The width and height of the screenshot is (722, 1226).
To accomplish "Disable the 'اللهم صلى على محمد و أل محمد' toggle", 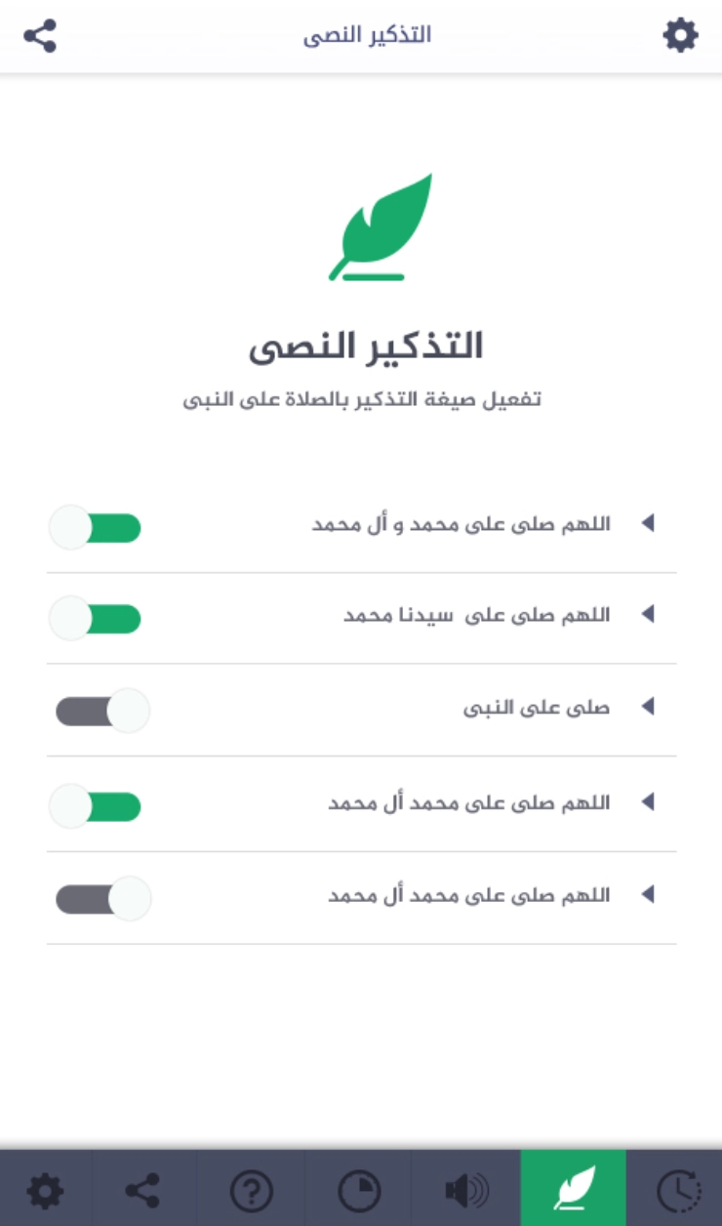I will point(96,528).
